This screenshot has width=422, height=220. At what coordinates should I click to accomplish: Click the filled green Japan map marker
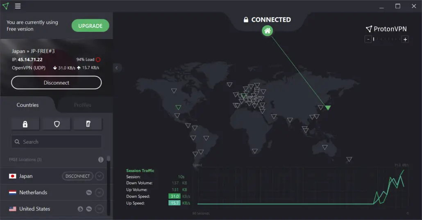327,108
